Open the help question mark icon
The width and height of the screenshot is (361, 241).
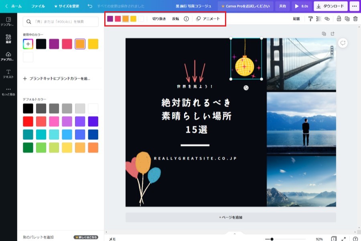[x=355, y=239]
